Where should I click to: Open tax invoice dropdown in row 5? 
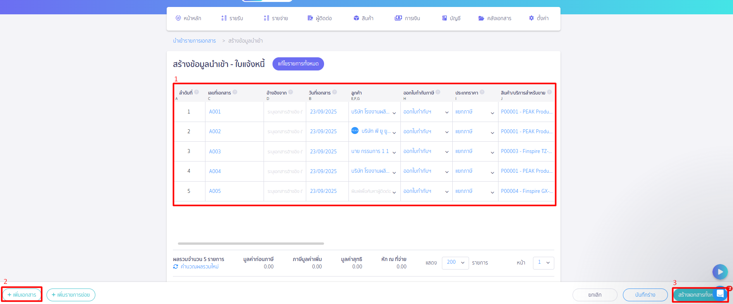(x=447, y=192)
